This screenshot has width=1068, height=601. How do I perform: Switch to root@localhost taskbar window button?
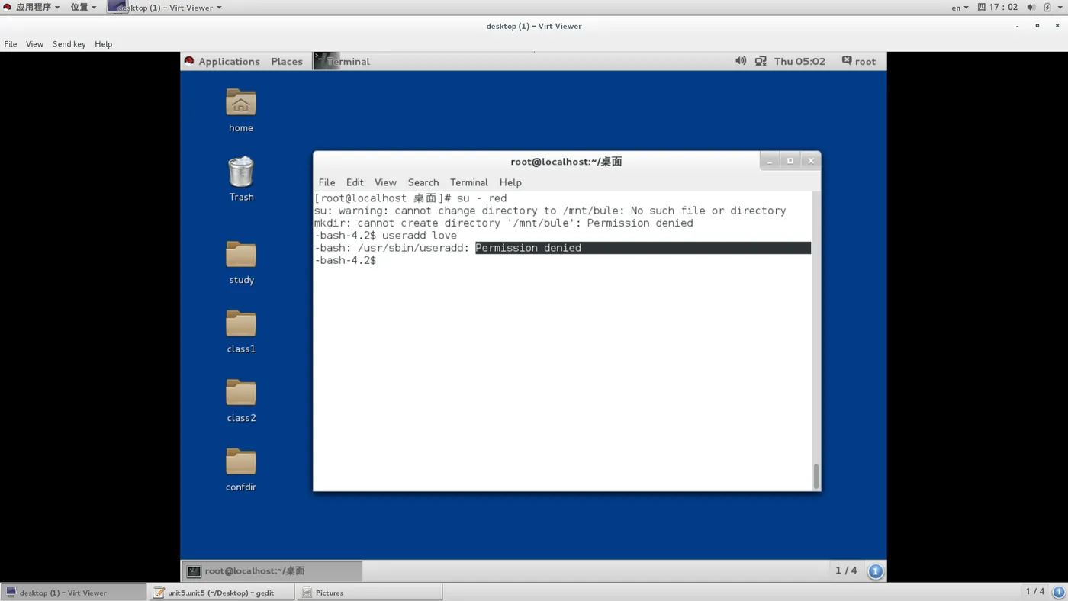(272, 570)
